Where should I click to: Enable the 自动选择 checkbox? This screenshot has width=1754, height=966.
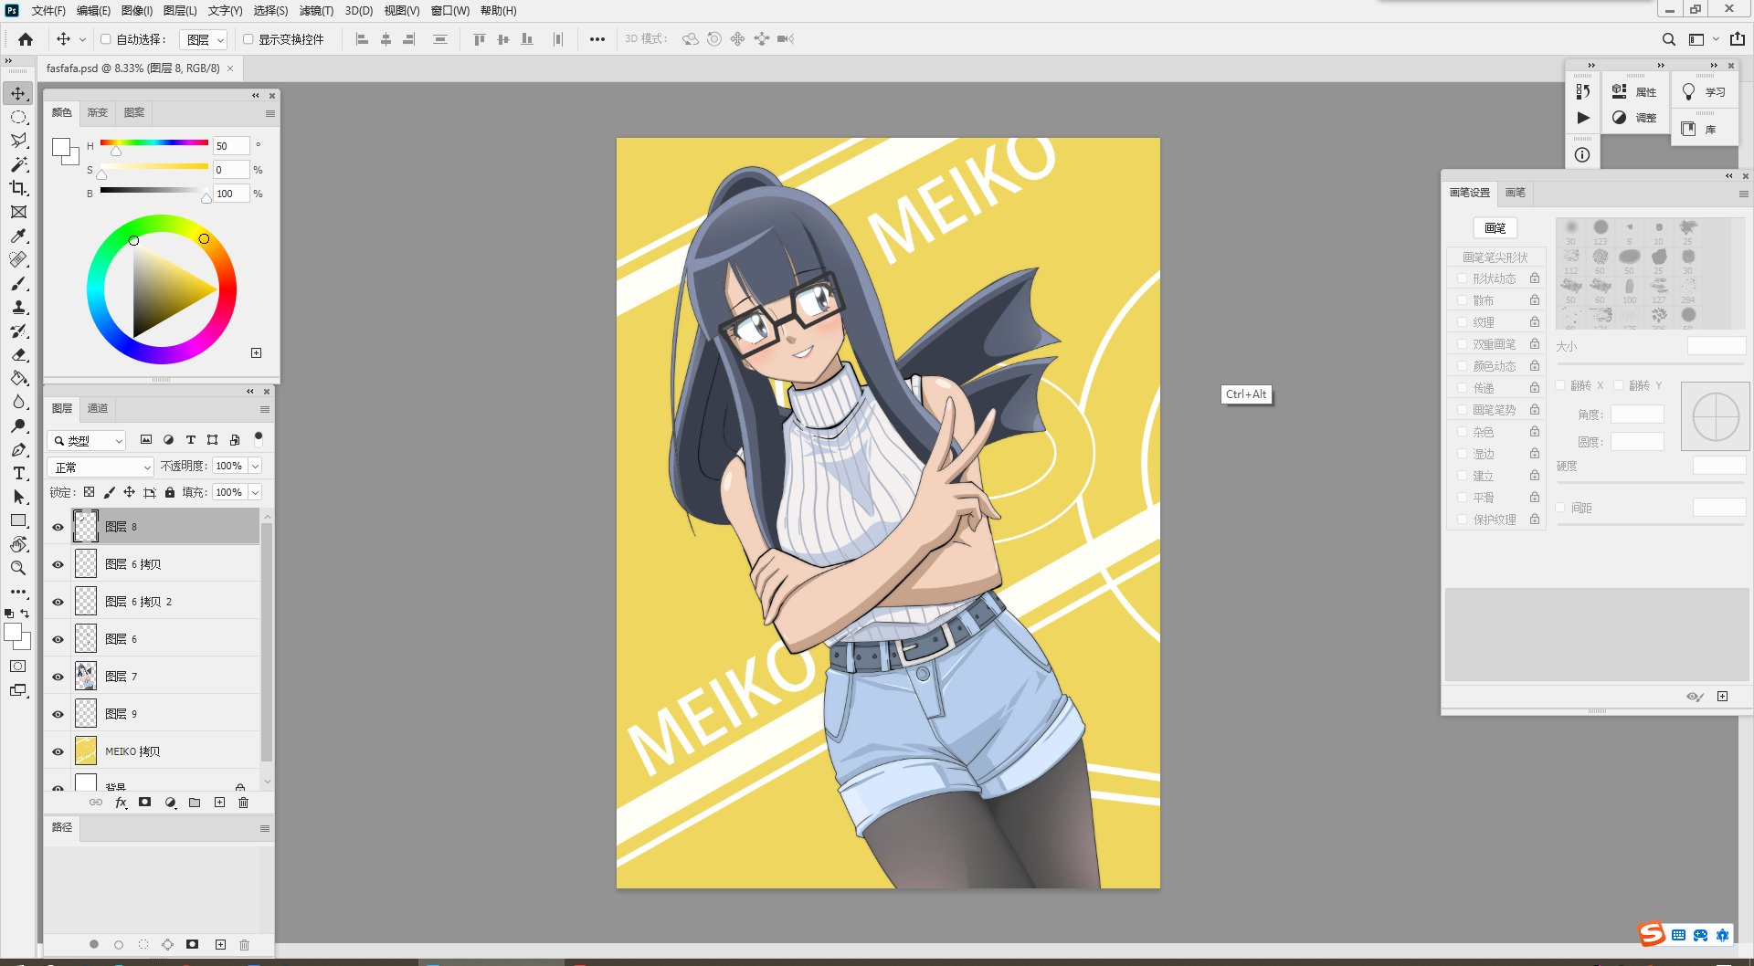click(x=106, y=39)
